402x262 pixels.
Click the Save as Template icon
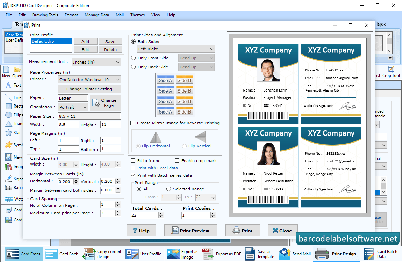250,254
